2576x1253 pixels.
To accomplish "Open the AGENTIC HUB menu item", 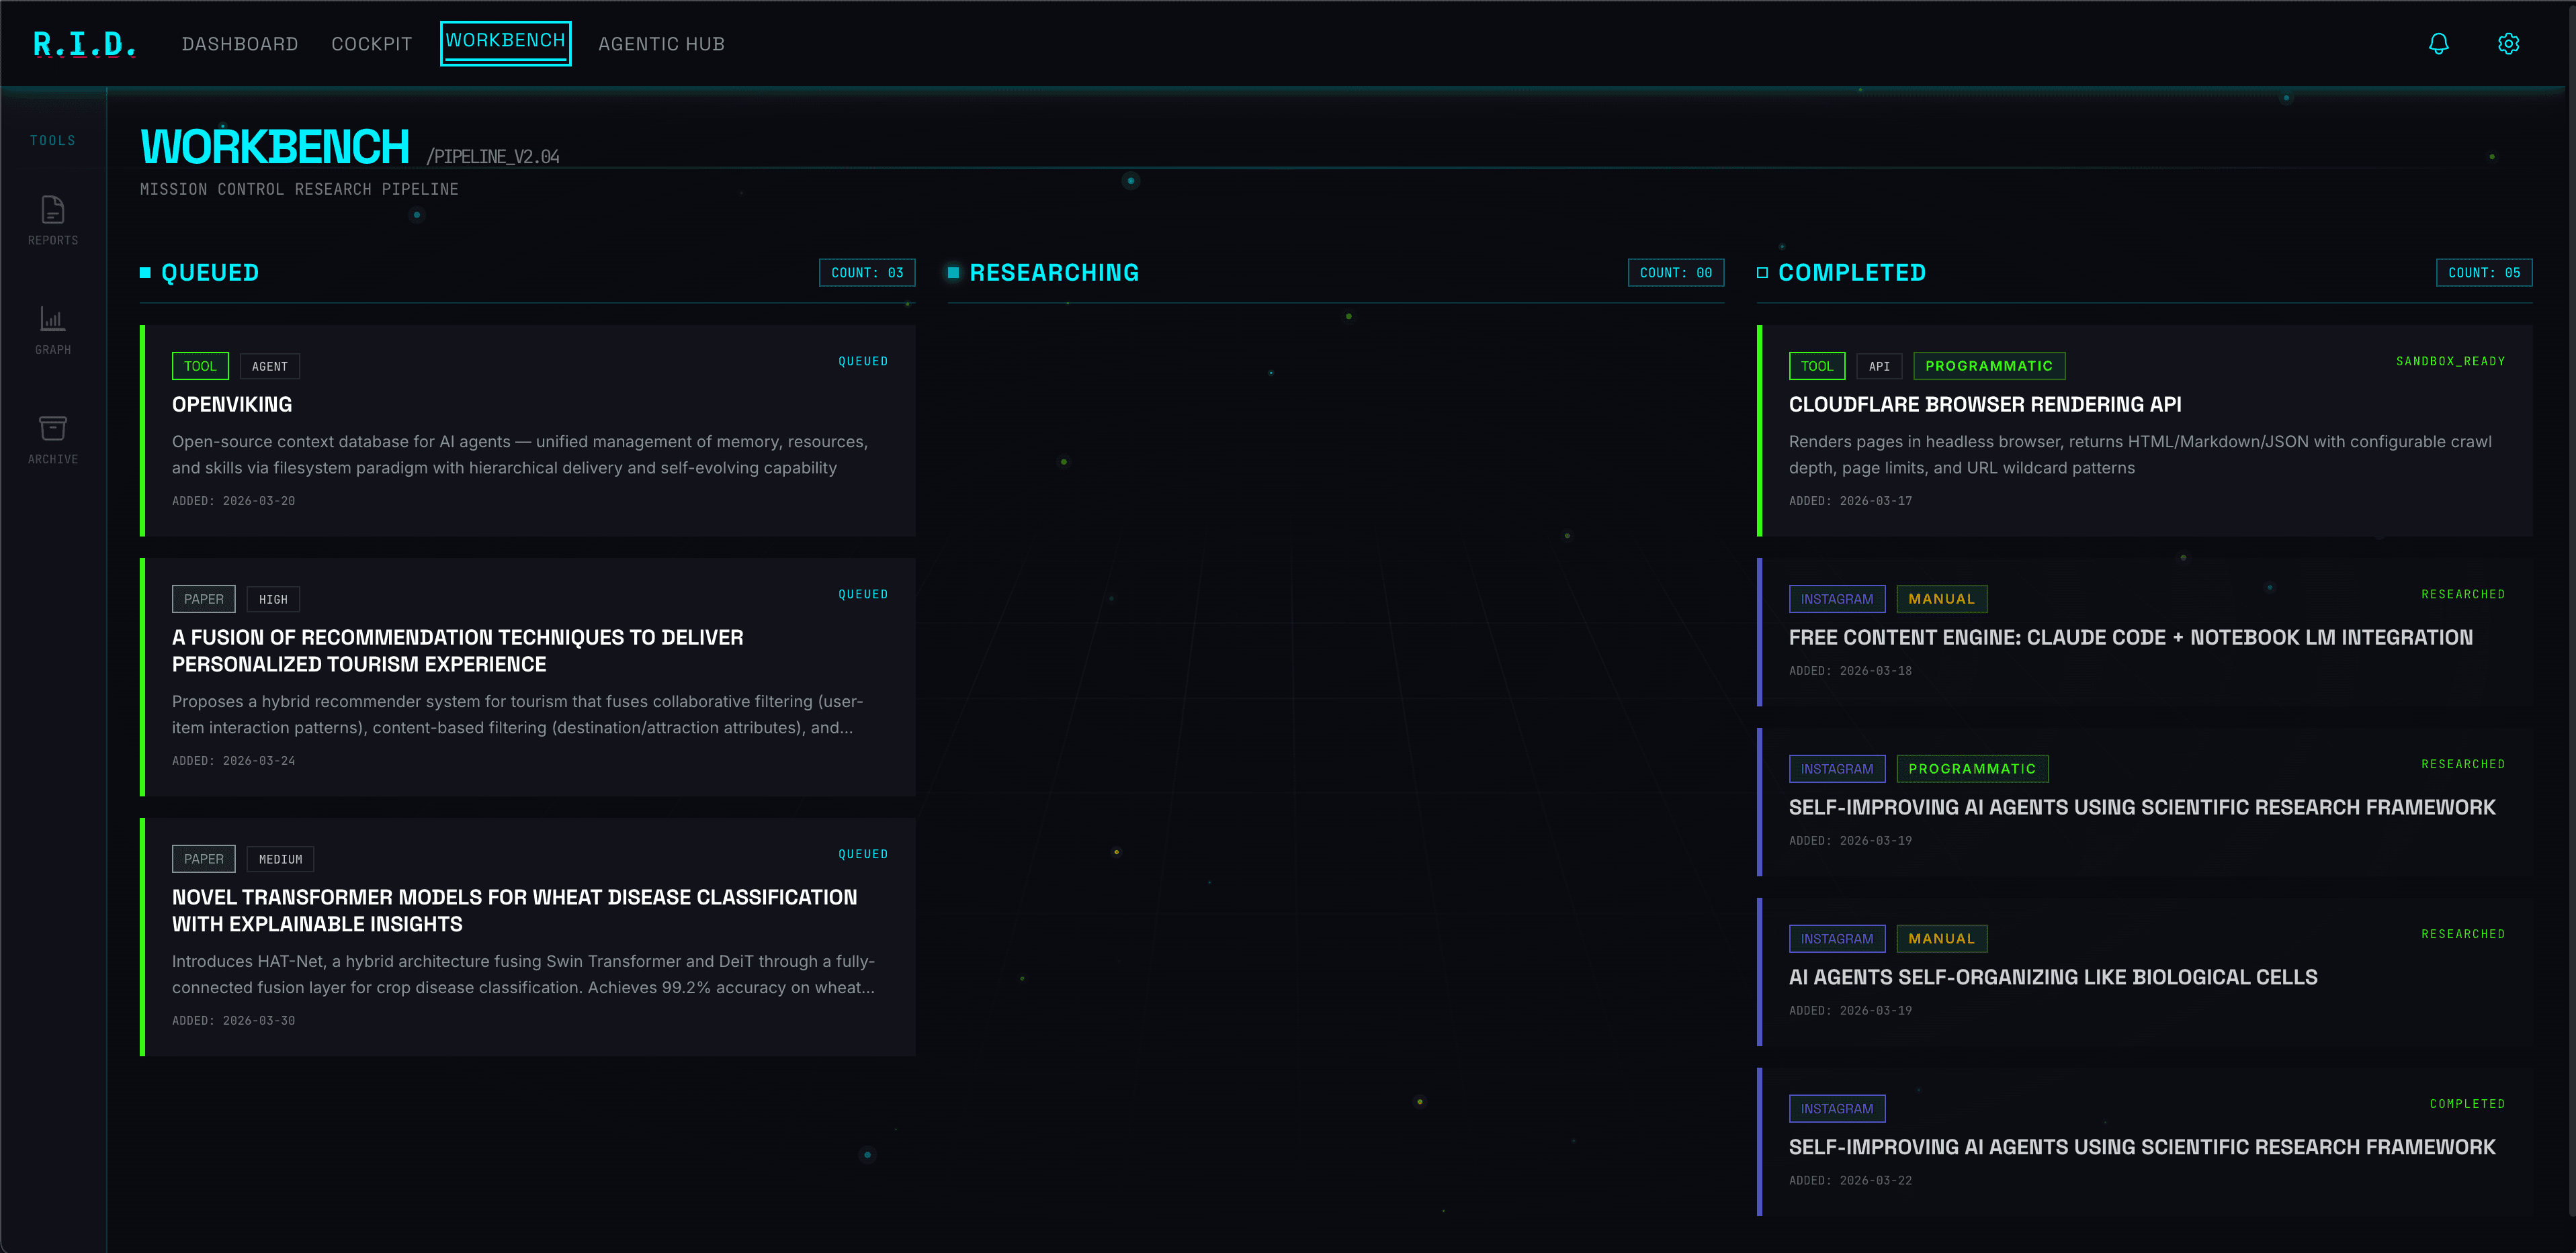I will coord(661,43).
